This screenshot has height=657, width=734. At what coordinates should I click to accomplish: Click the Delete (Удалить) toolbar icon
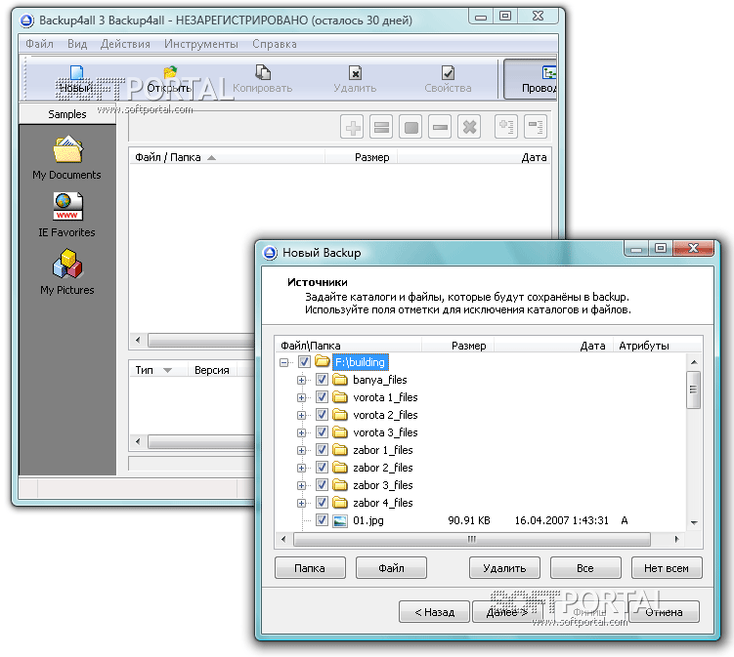click(x=356, y=72)
